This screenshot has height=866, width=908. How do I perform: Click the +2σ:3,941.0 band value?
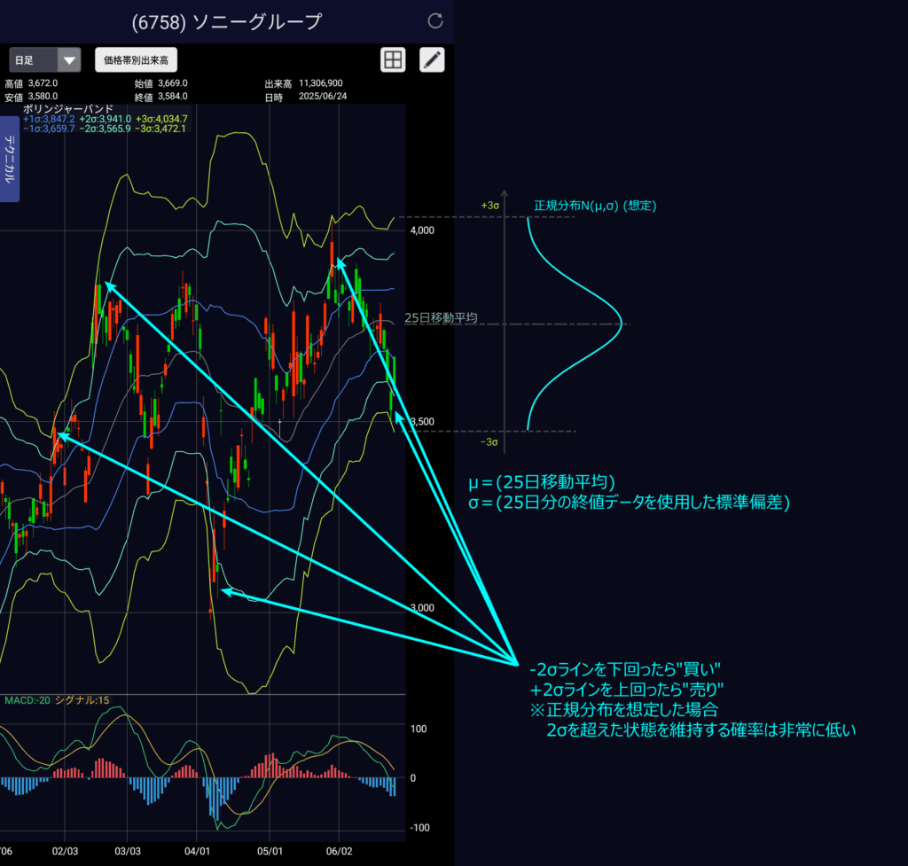106,119
